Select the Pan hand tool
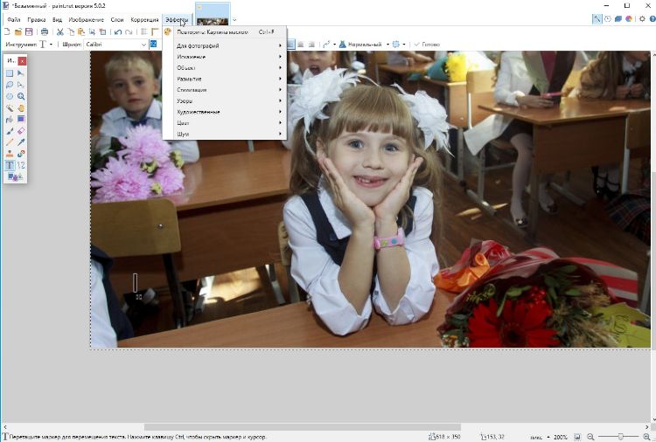This screenshot has height=442, width=656. pyautogui.click(x=21, y=107)
